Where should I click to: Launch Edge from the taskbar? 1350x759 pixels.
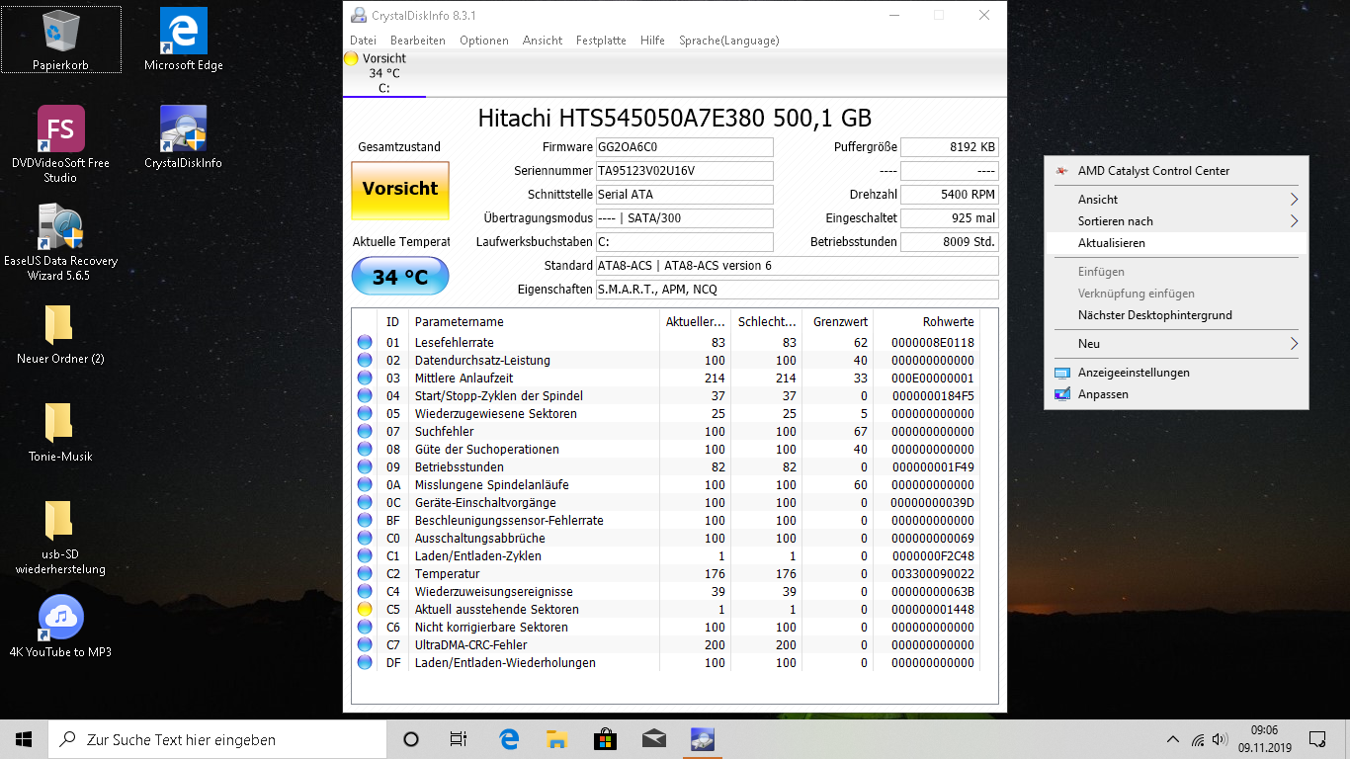click(509, 739)
